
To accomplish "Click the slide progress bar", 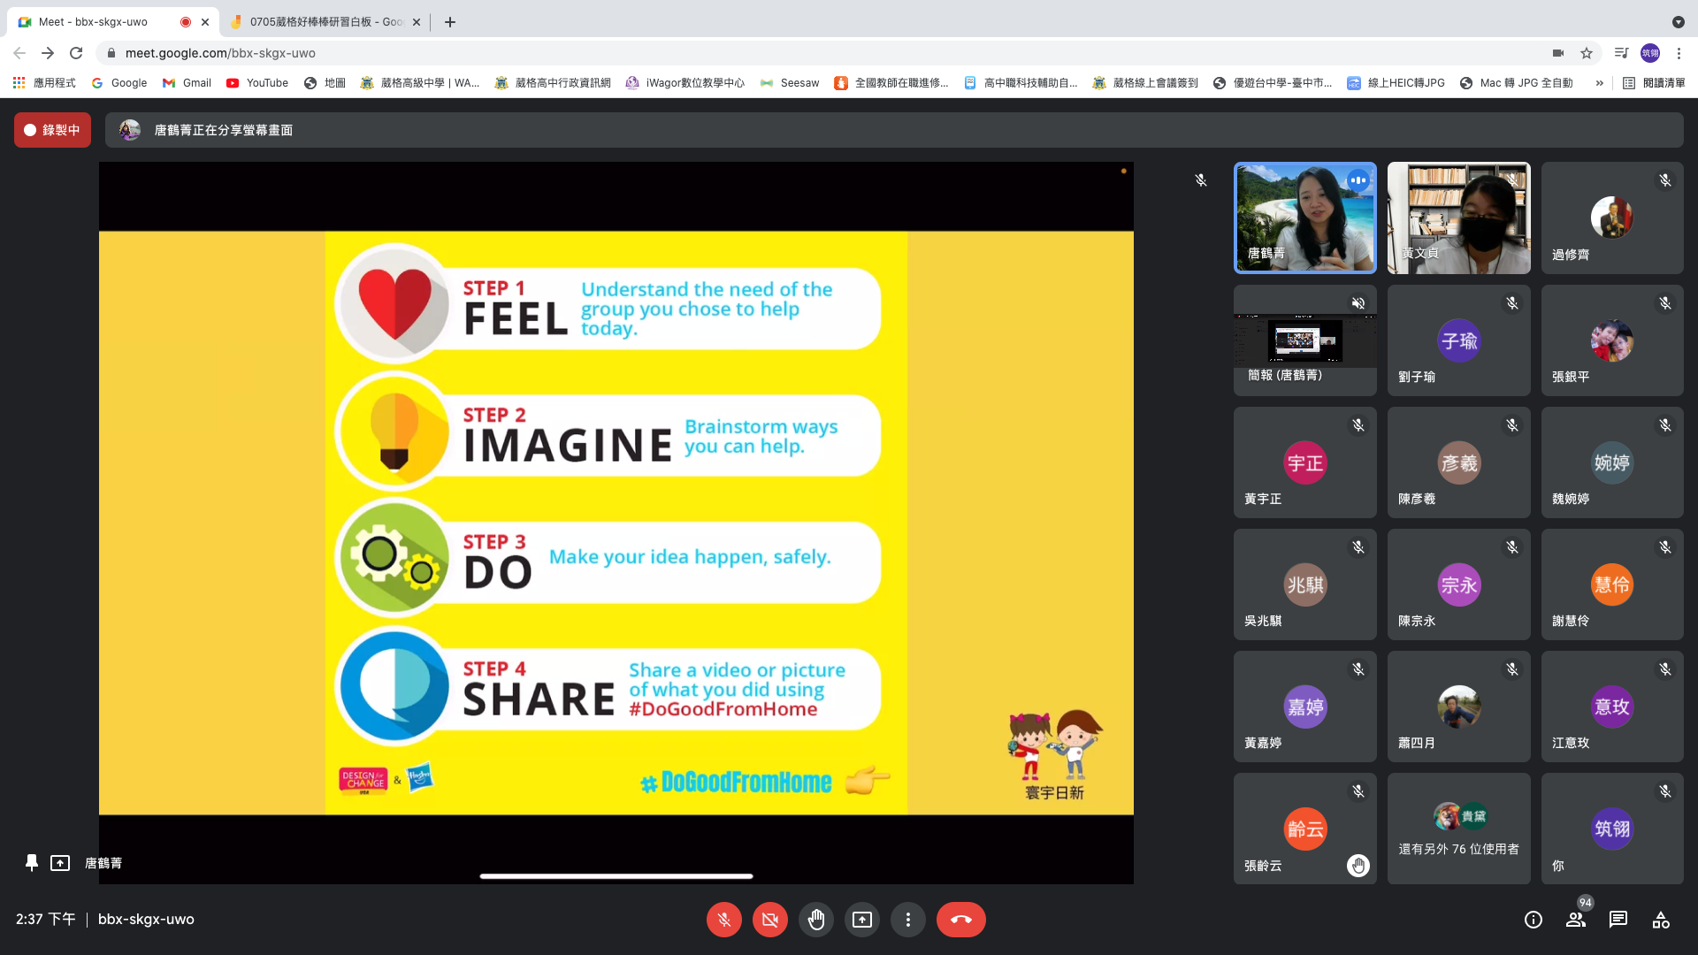I will 616,876.
